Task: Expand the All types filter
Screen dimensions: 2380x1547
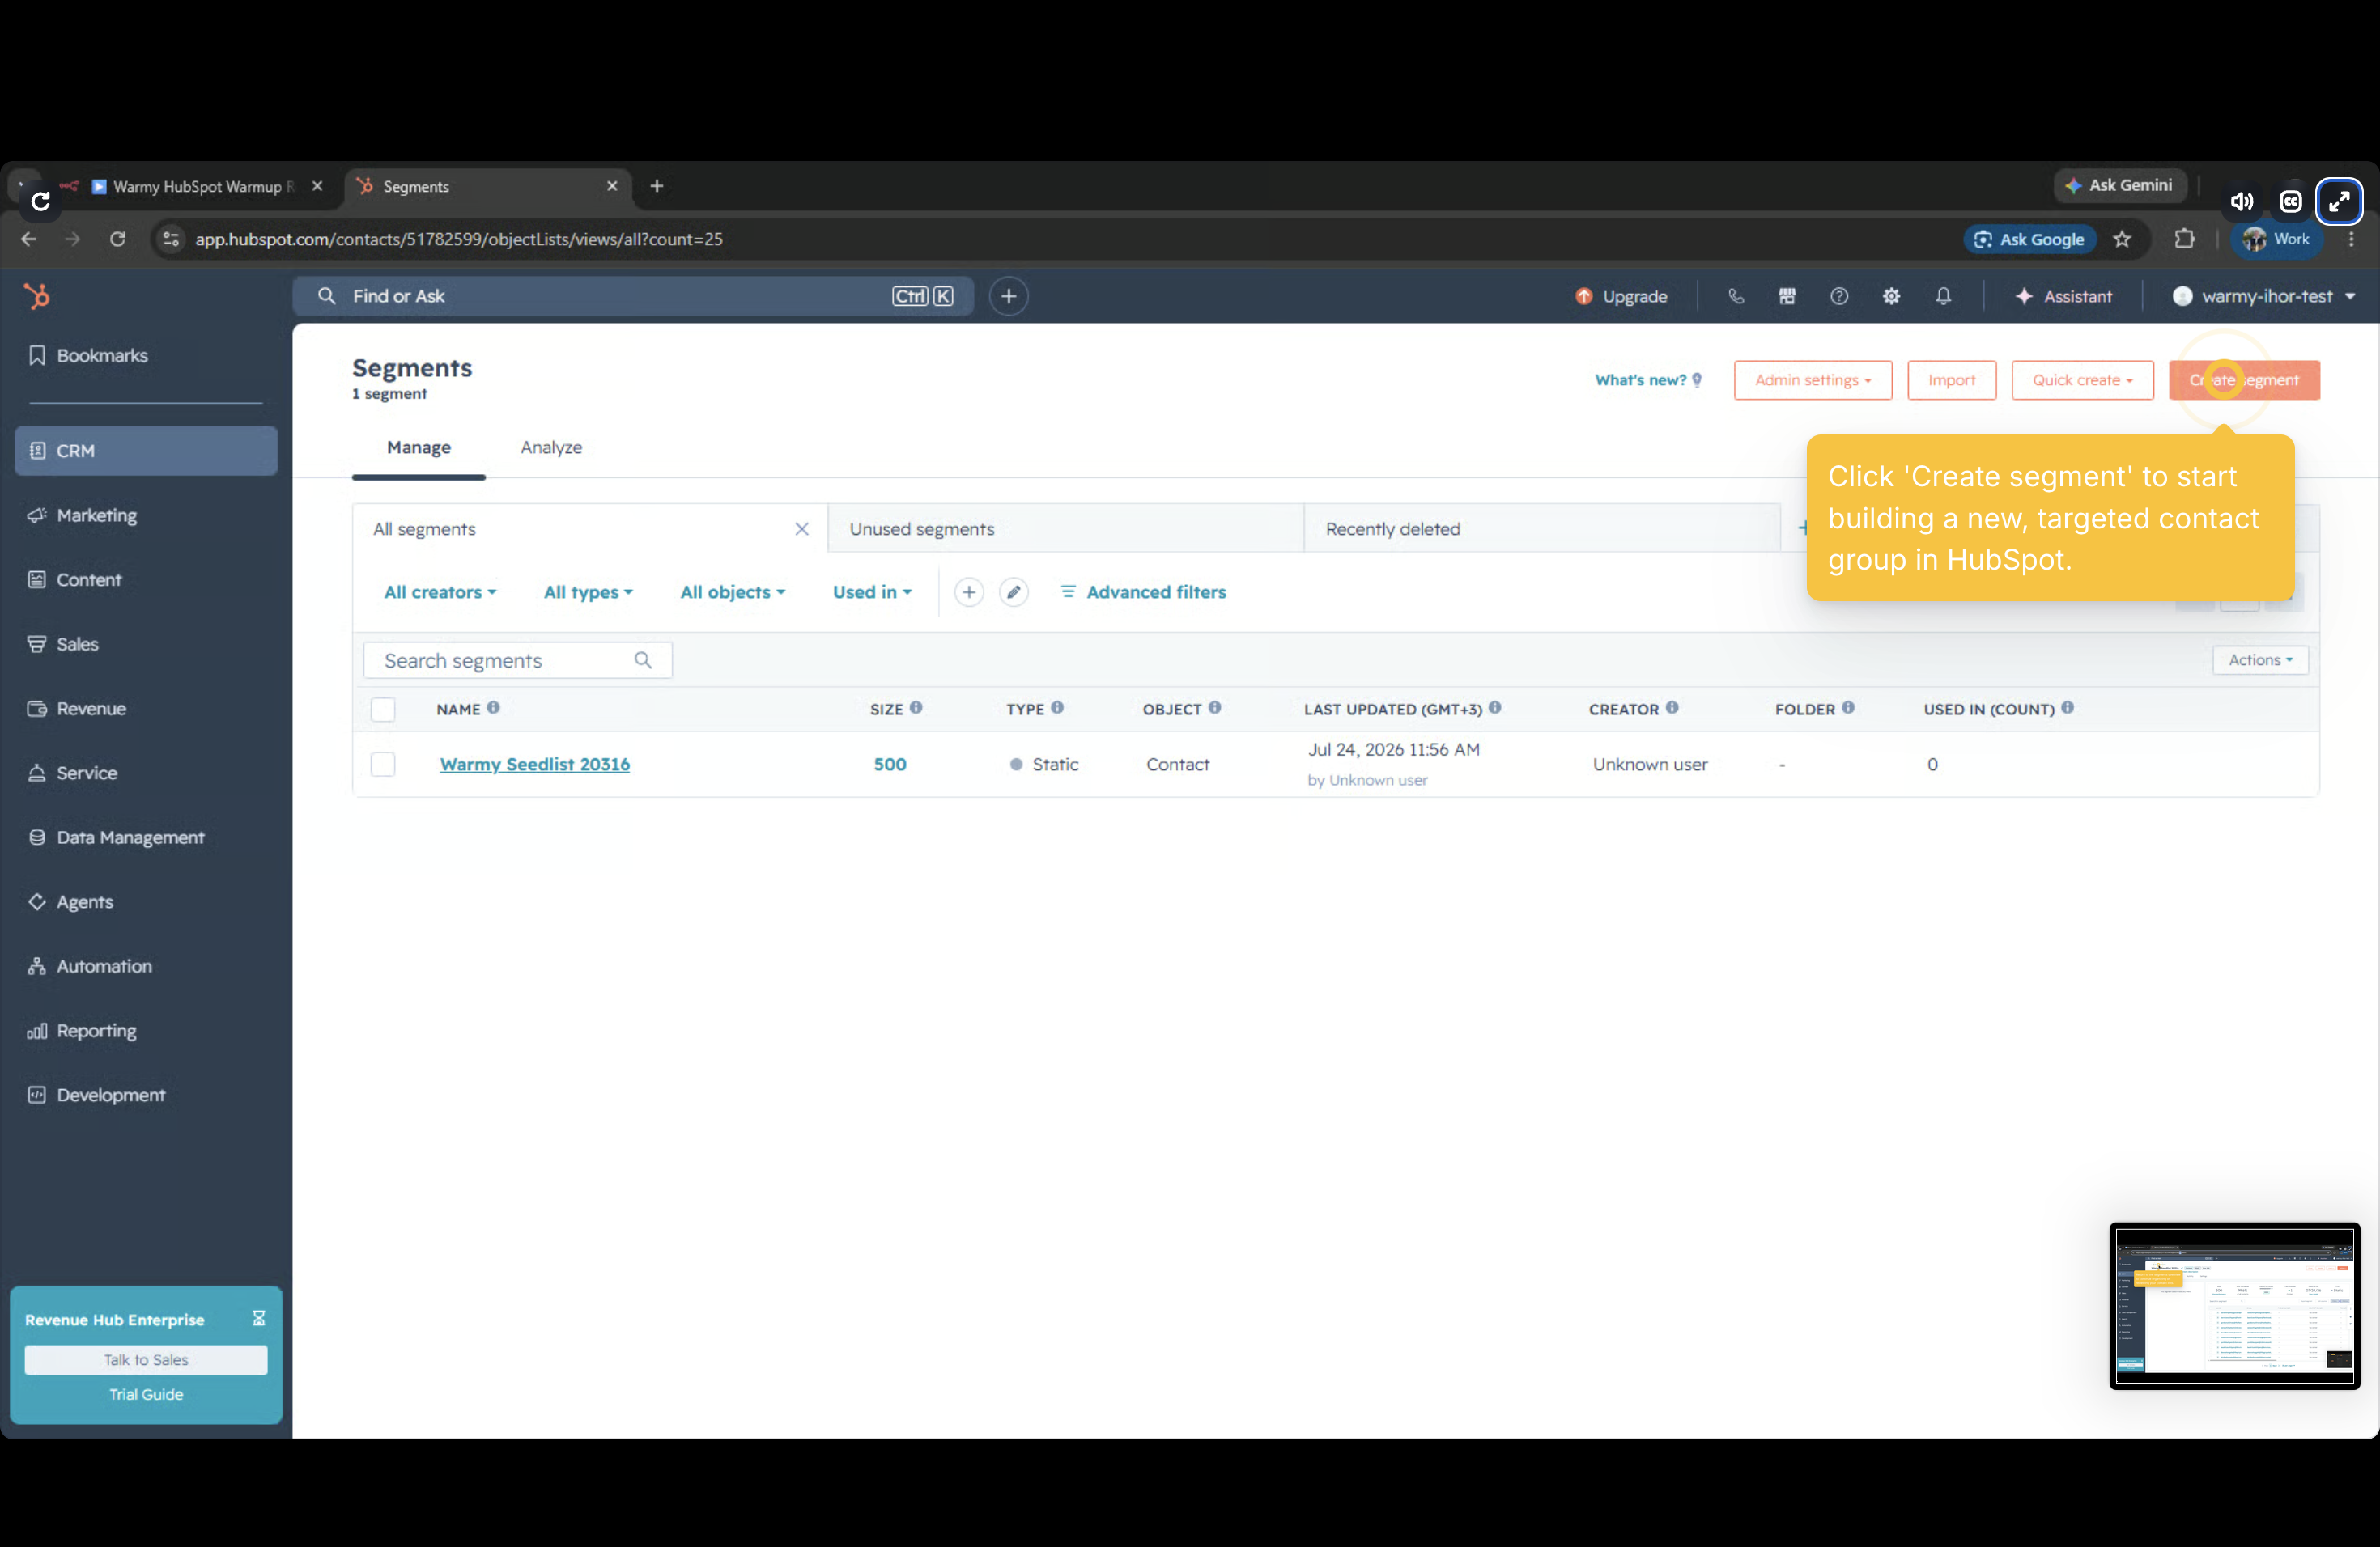Action: pyautogui.click(x=588, y=592)
